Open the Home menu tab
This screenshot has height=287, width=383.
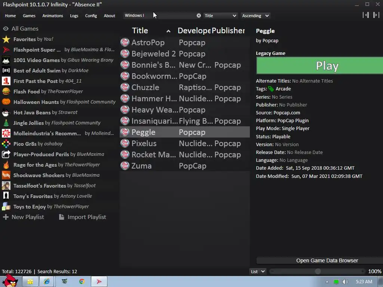[x=10, y=16]
